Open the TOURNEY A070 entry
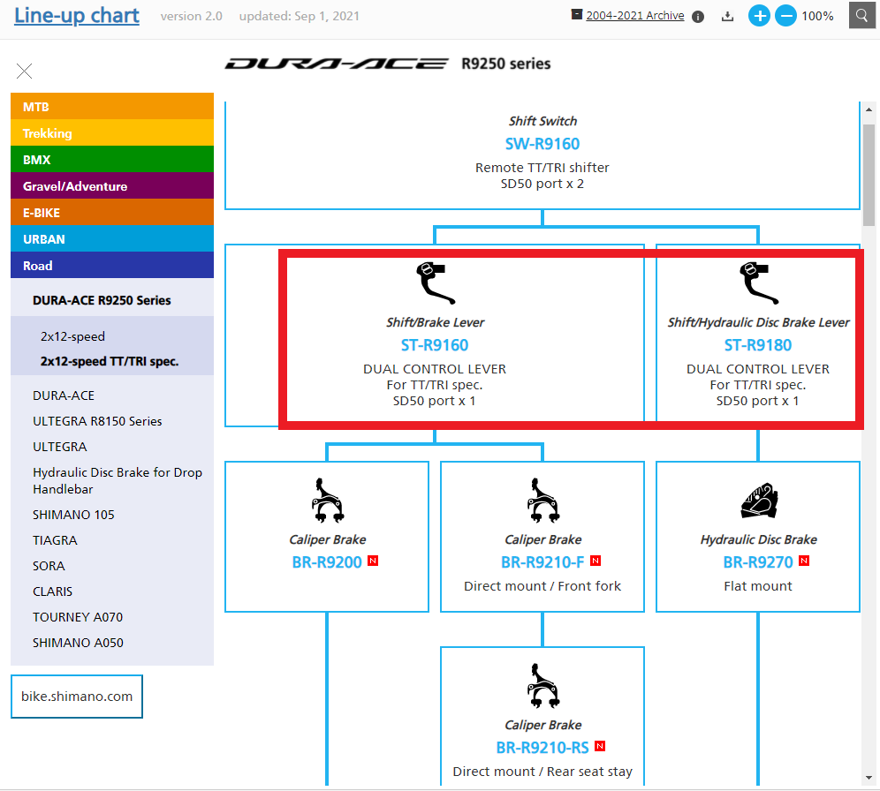The width and height of the screenshot is (880, 791). (x=78, y=617)
